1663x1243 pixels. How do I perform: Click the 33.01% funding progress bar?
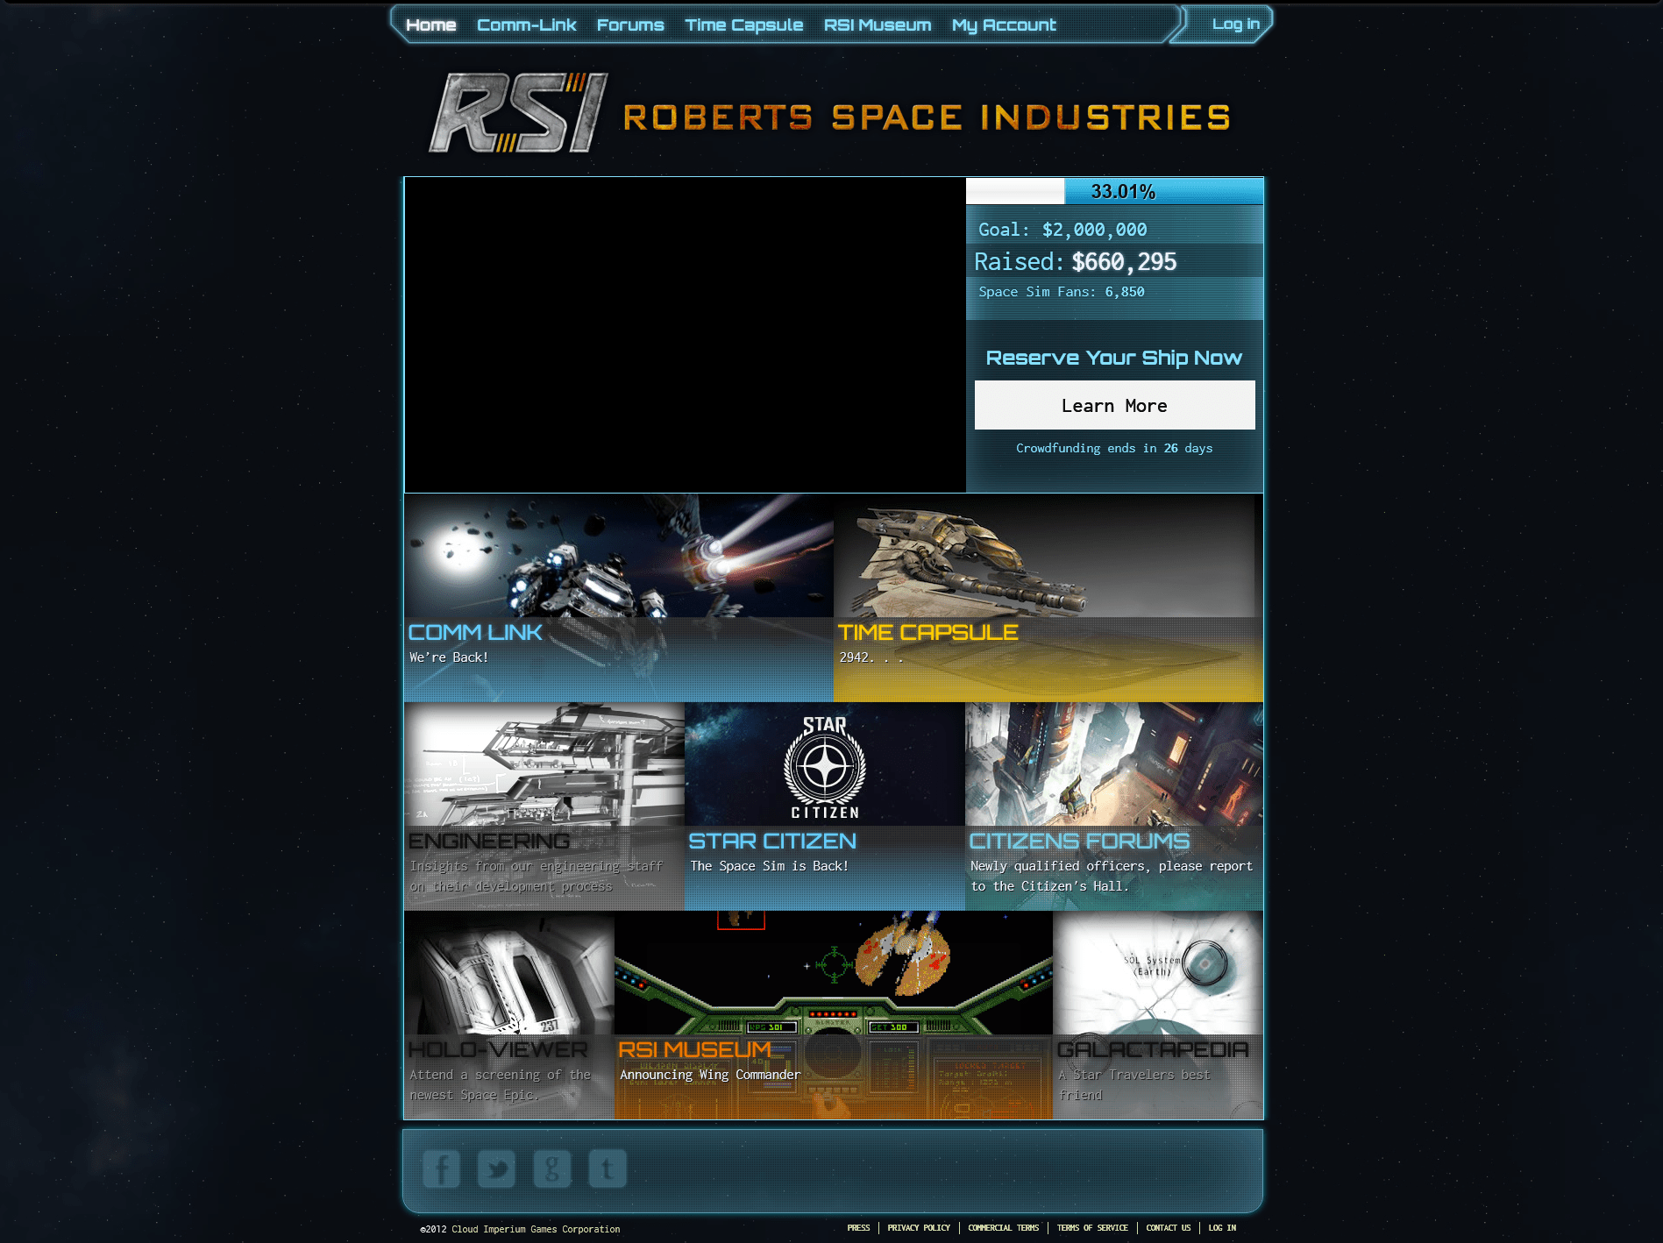click(x=1114, y=191)
